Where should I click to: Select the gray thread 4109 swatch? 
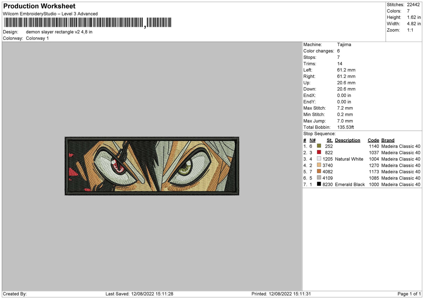click(x=319, y=178)
